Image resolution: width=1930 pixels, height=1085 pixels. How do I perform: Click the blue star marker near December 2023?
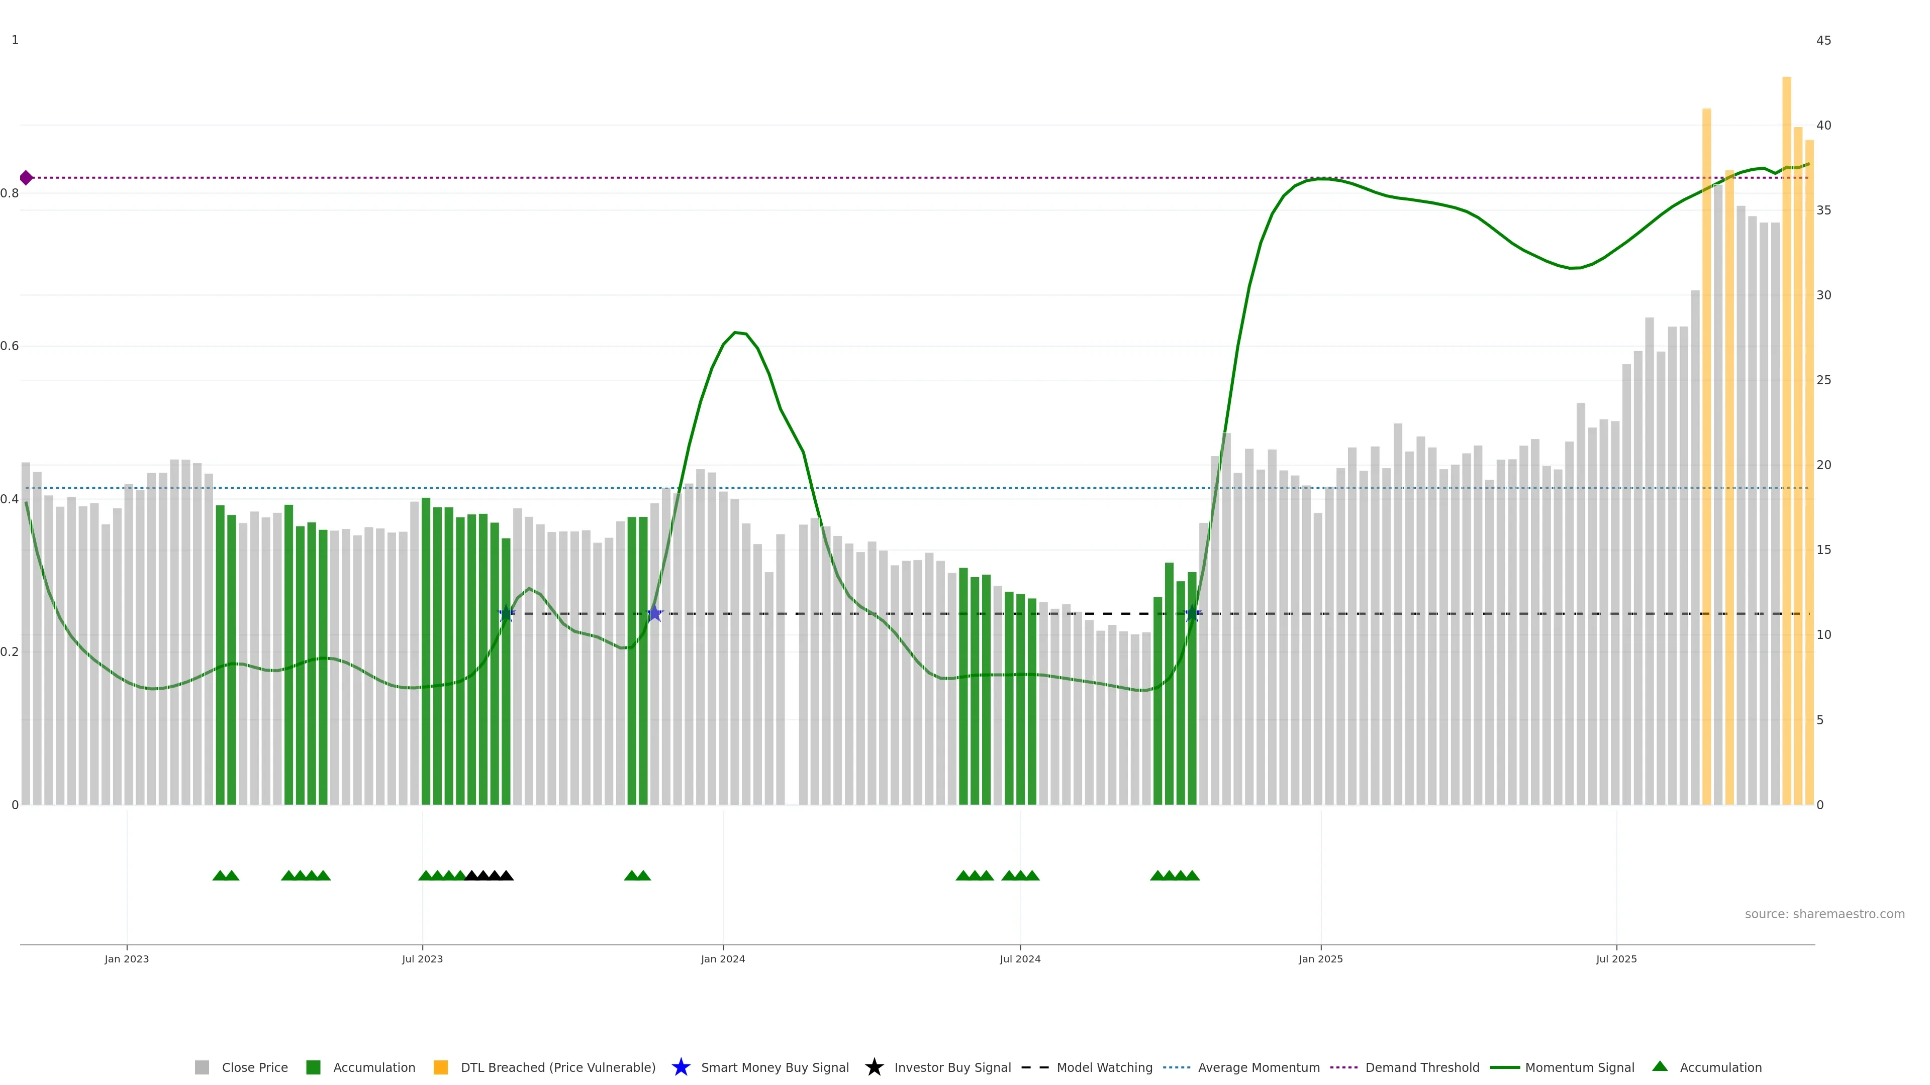pos(655,613)
